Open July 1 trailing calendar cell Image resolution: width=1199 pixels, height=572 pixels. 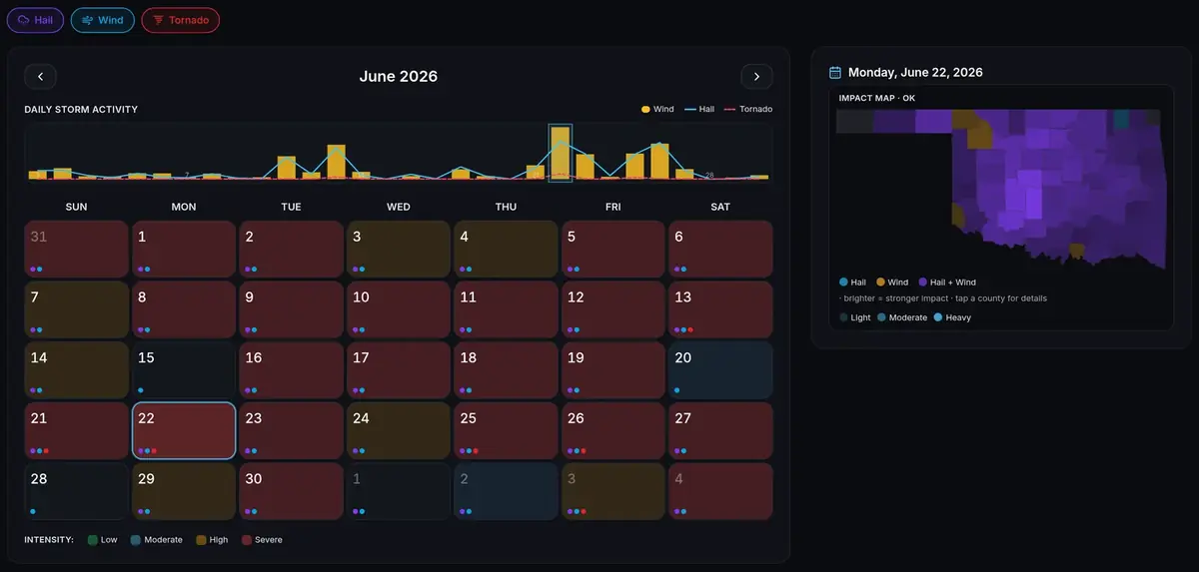coord(399,491)
